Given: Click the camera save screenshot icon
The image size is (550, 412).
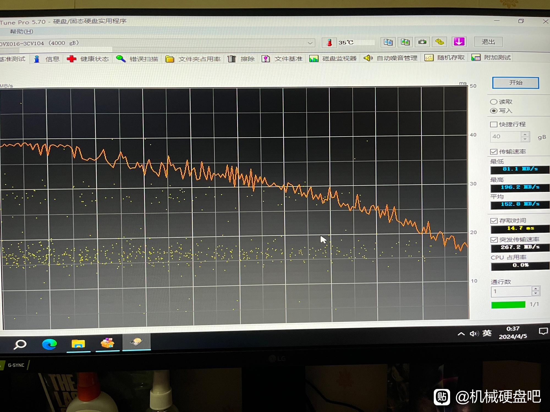Looking at the screenshot, I should (x=422, y=42).
